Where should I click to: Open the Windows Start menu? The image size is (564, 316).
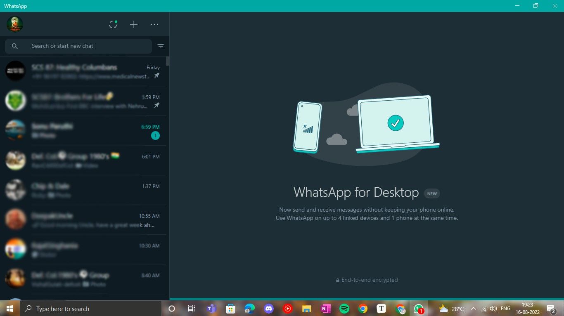[10, 309]
